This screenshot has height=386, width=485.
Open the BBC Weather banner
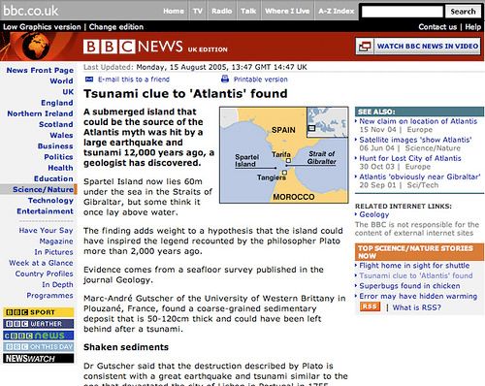click(39, 324)
